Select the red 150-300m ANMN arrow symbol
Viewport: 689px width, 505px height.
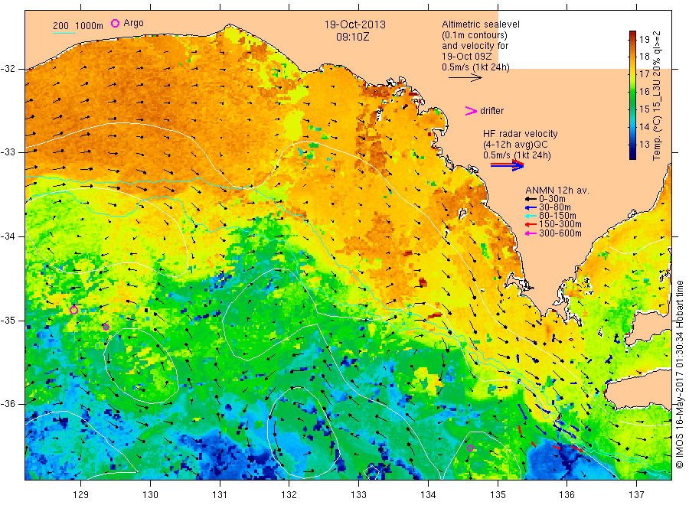(x=531, y=224)
